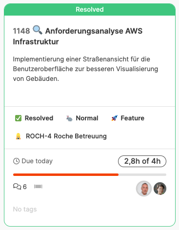Open the Feature type selector
Viewport: 179px width, 230px height.
(x=128, y=118)
